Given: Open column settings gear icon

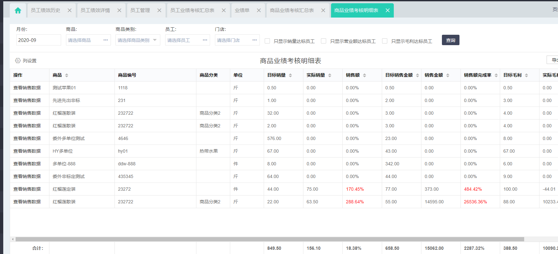Looking at the screenshot, I should click(18, 61).
